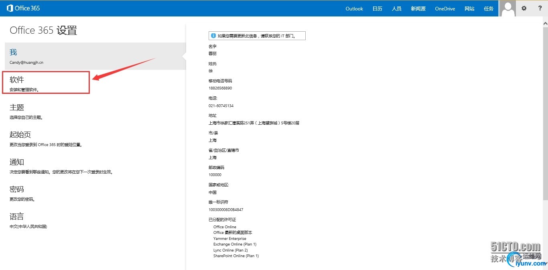Click the postal code 100000
Screen dimensions: 548x270
(x=215, y=175)
